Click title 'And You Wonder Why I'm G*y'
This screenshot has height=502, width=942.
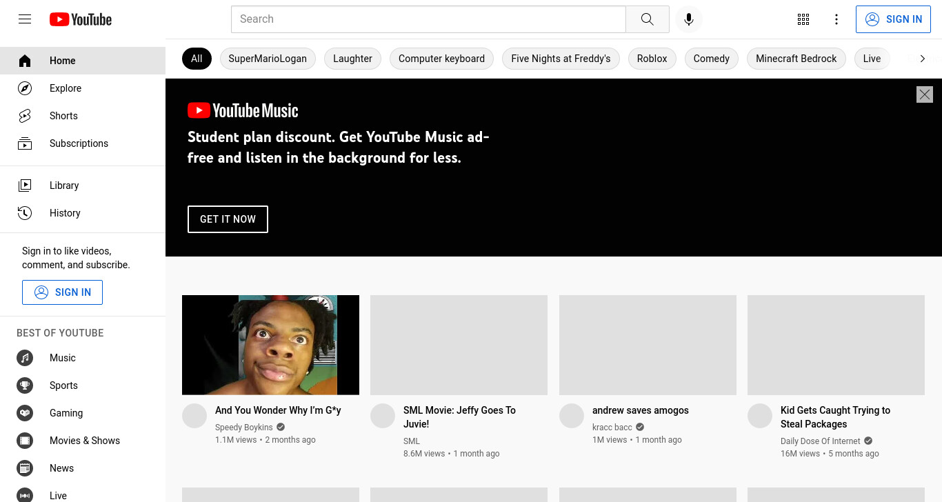click(x=278, y=410)
